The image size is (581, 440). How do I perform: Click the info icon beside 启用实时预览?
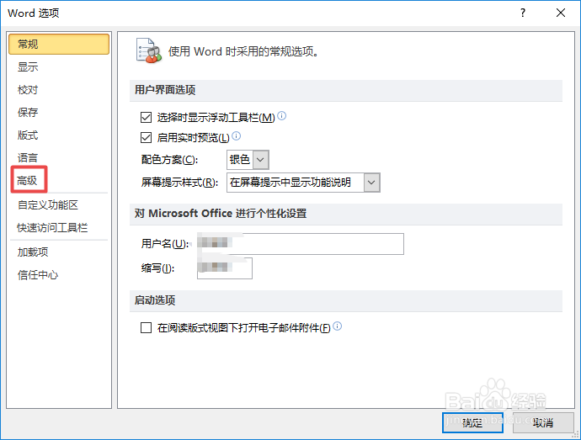[x=237, y=136]
